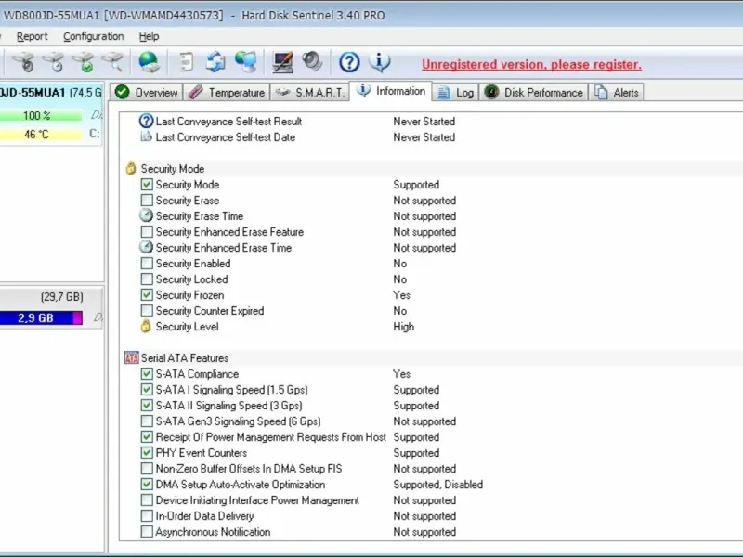Switch to the Temperature tab

point(227,92)
